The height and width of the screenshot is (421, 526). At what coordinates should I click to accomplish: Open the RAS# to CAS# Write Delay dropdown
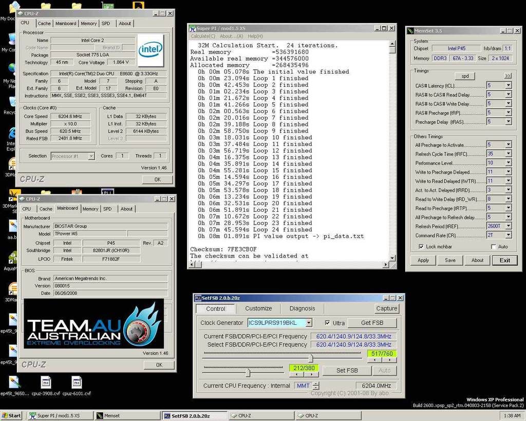click(509, 103)
